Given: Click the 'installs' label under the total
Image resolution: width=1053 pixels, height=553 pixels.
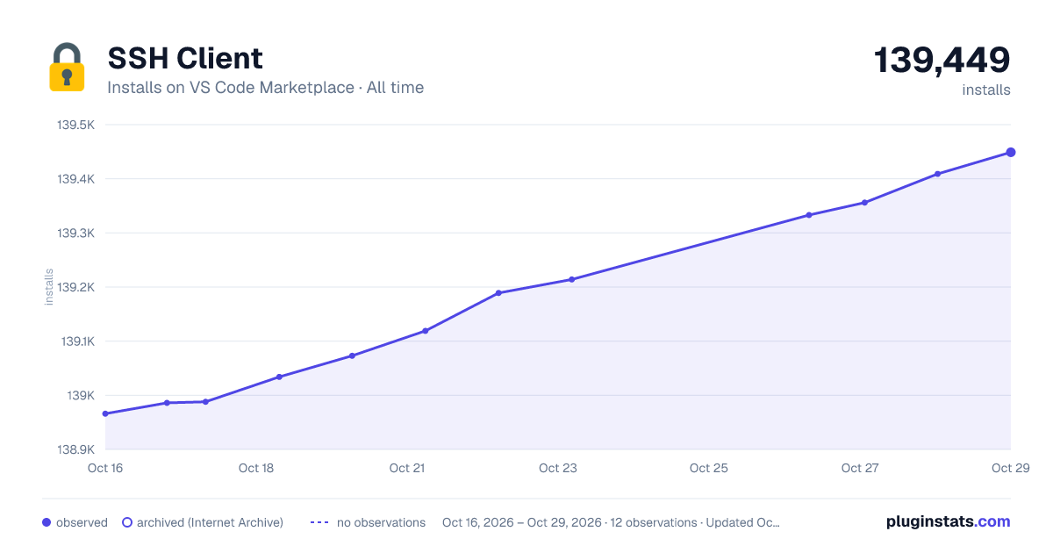Looking at the screenshot, I should coord(986,90).
